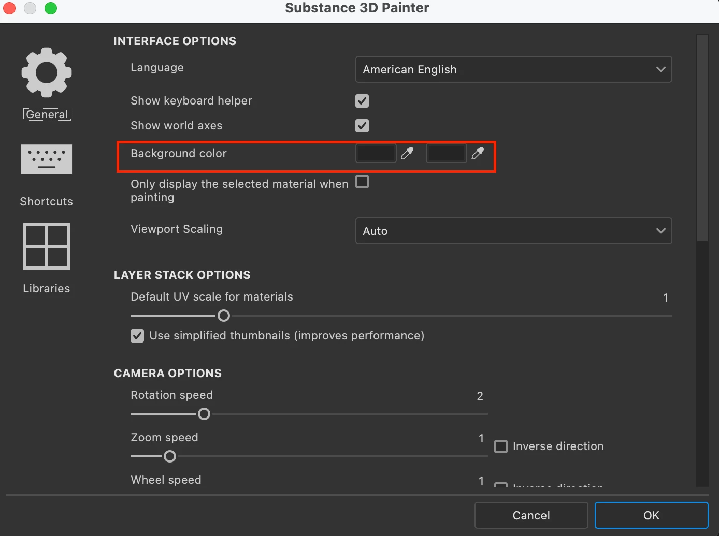
Task: Click the CAMERA OPTIONS heading
Action: pyautogui.click(x=168, y=373)
